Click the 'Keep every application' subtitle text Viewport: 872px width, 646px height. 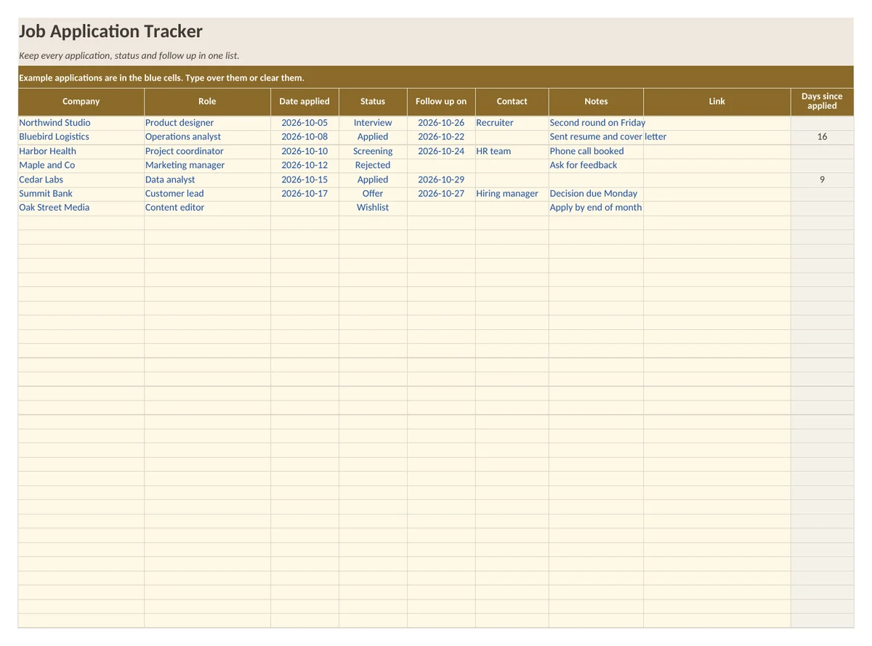click(x=129, y=55)
